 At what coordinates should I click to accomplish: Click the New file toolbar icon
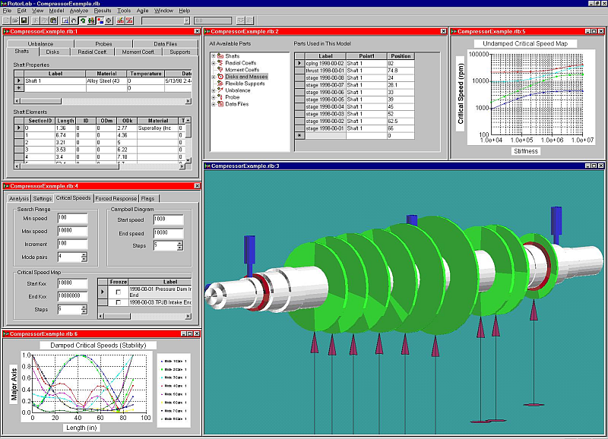point(7,21)
